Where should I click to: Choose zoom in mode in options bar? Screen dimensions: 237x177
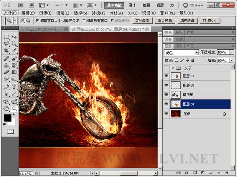pyautogui.click(x=23, y=21)
